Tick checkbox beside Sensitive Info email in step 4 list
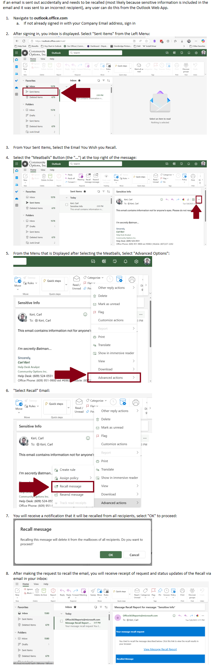Screen dimensions: 214x665 [x=67, y=205]
